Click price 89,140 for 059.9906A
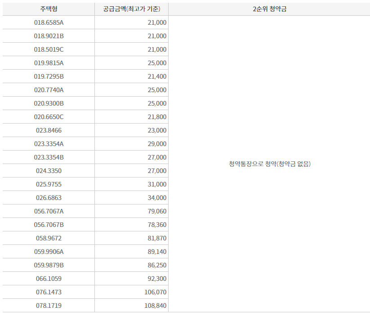This screenshot has width=370, height=315. 157,252
